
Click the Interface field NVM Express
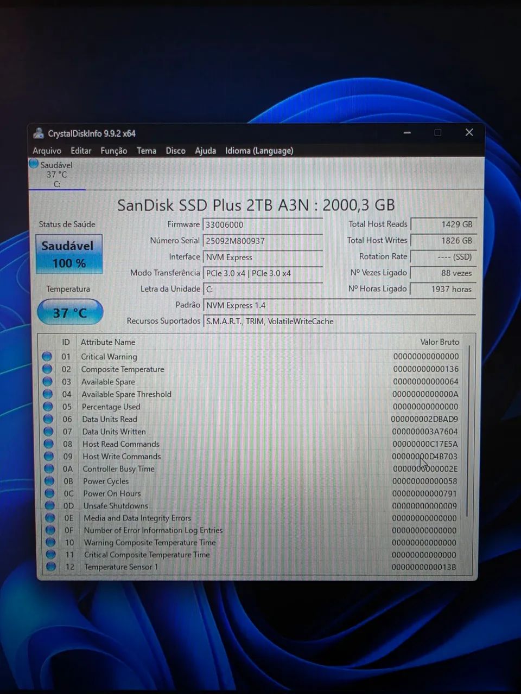[x=263, y=257]
